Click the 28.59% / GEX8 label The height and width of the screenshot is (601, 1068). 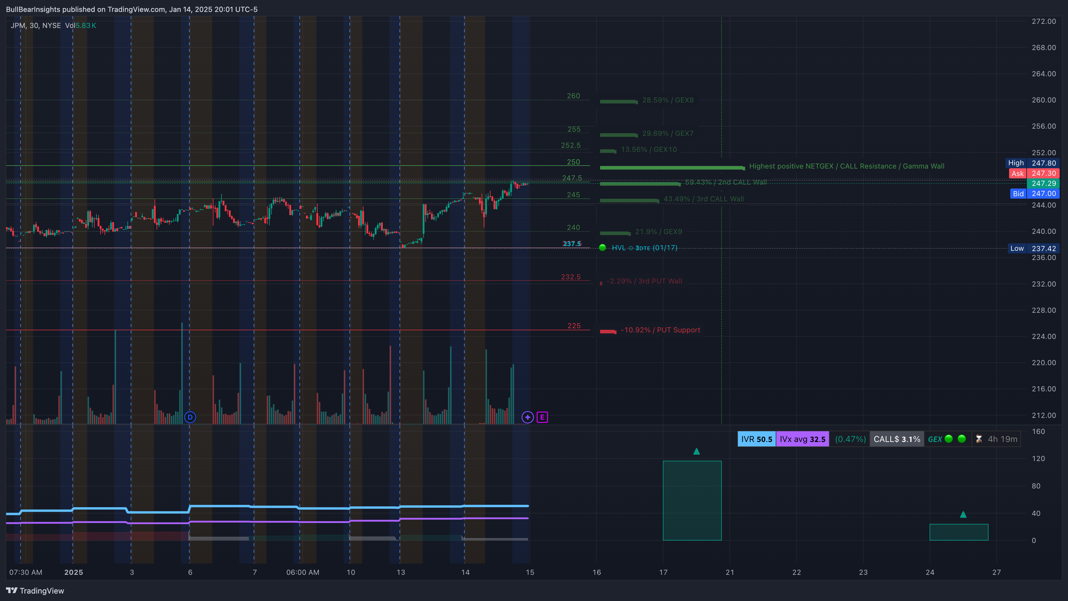coord(668,100)
